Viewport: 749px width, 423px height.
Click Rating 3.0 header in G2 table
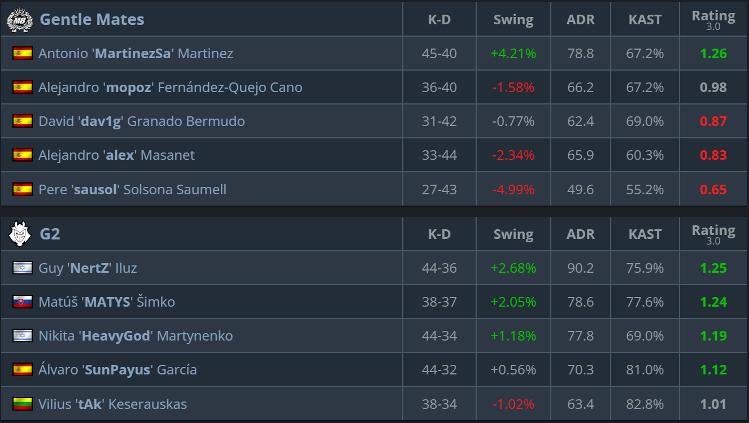pos(713,234)
